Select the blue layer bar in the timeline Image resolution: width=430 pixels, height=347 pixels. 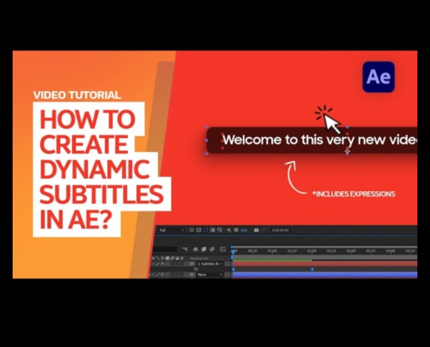point(325,275)
